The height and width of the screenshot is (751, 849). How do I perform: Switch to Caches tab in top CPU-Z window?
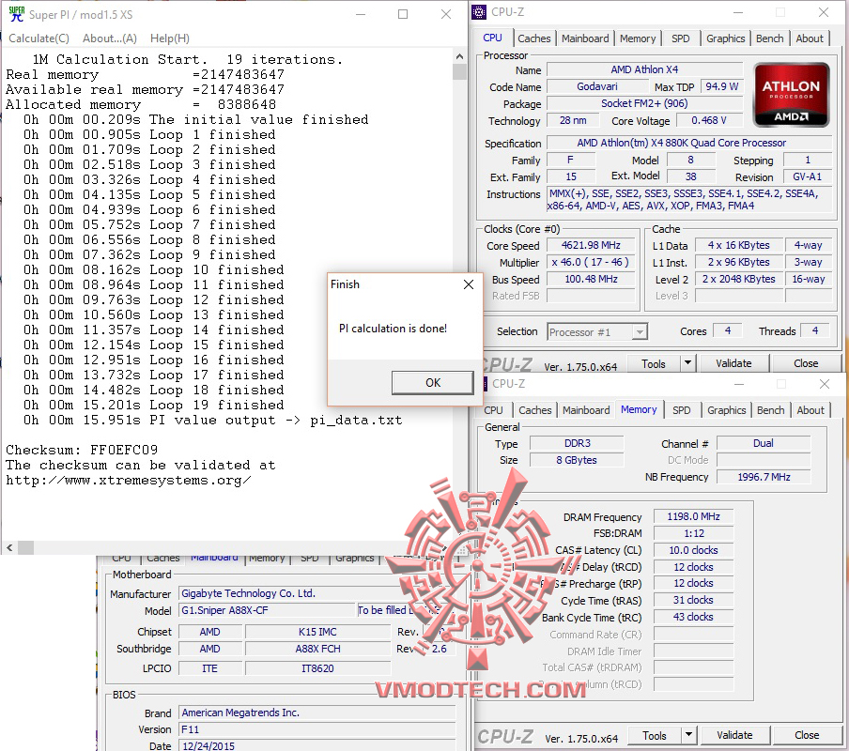pos(533,38)
